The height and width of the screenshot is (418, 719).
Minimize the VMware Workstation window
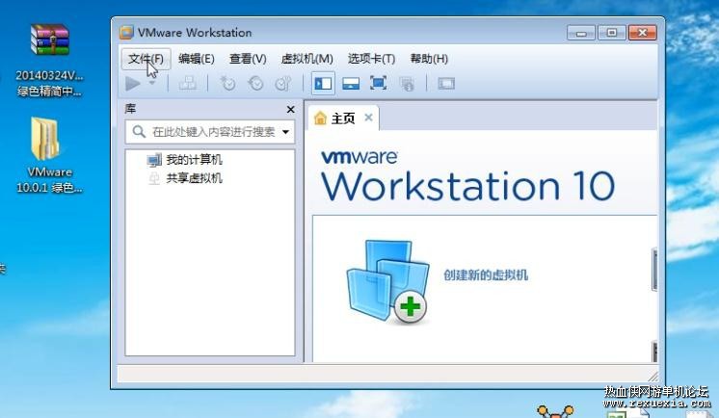581,33
